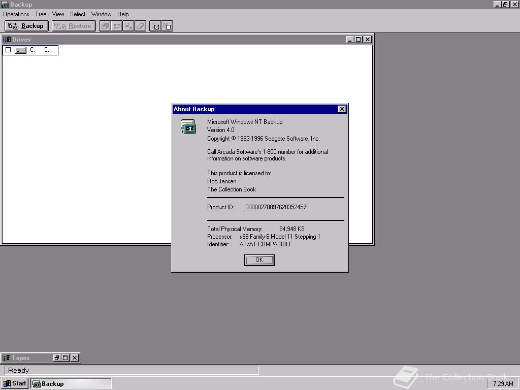Close the About Backup dialog with X

coord(342,109)
